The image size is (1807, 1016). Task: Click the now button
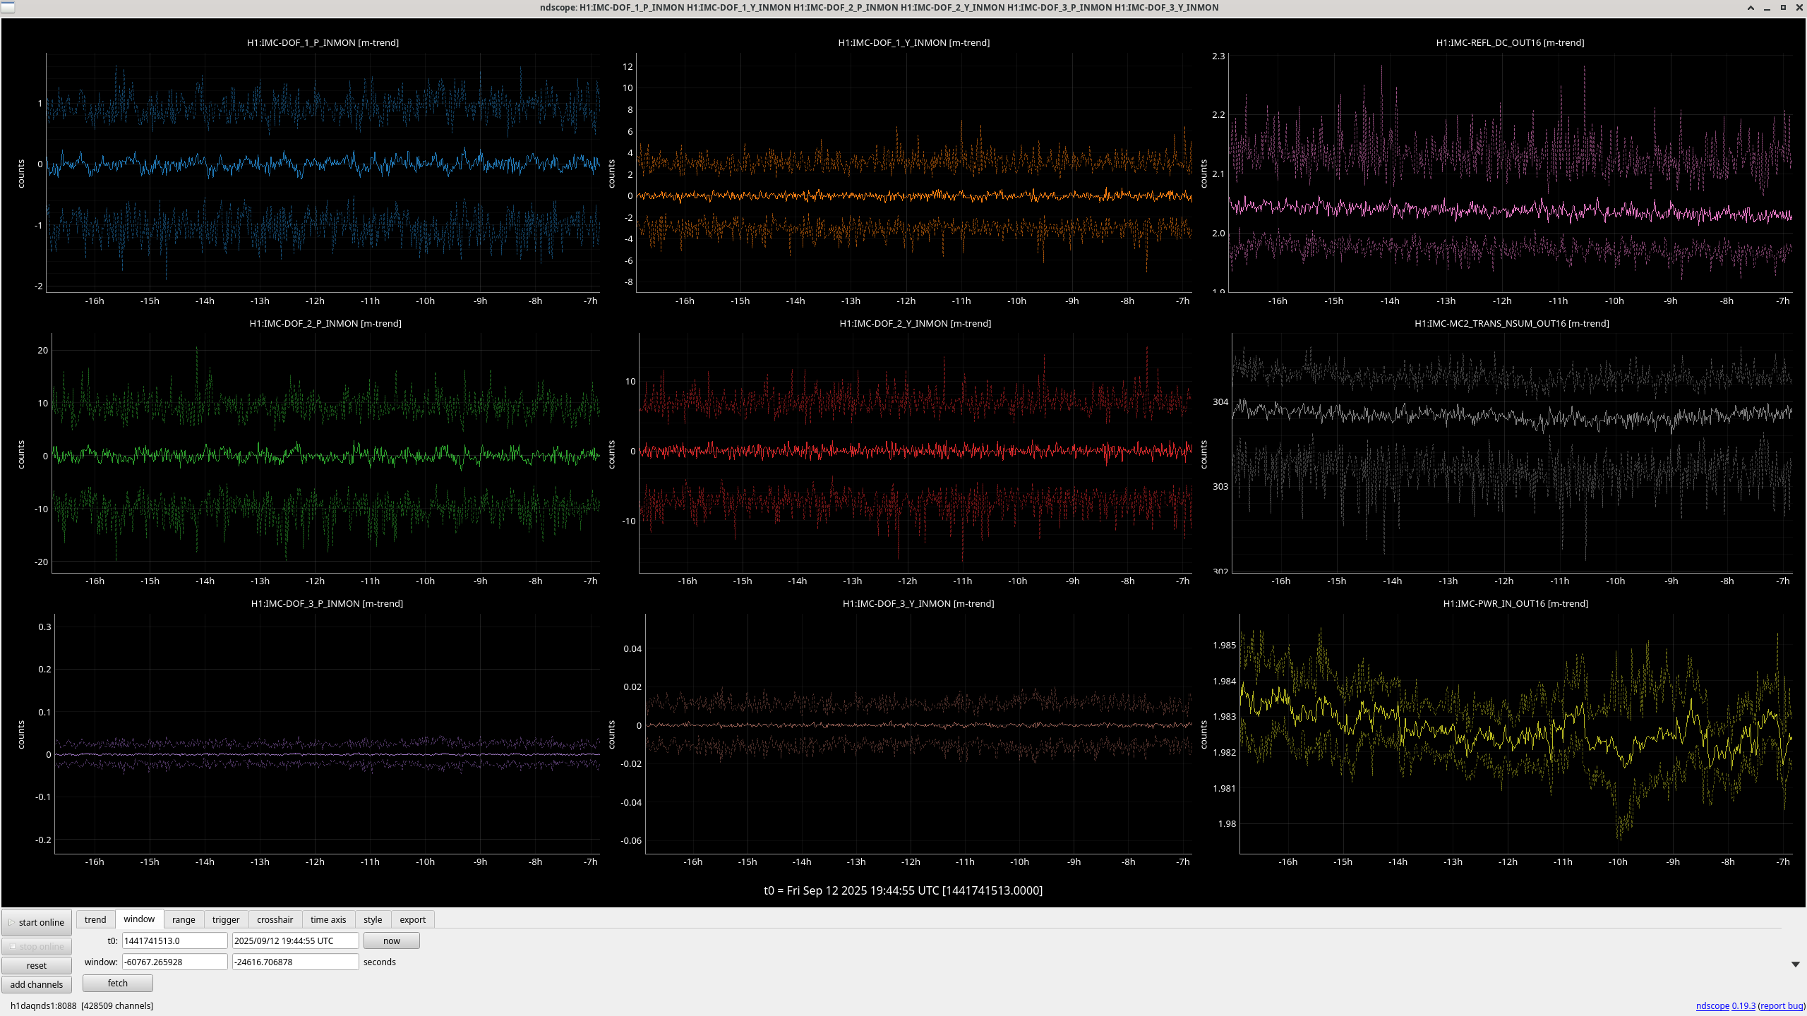[x=392, y=941]
